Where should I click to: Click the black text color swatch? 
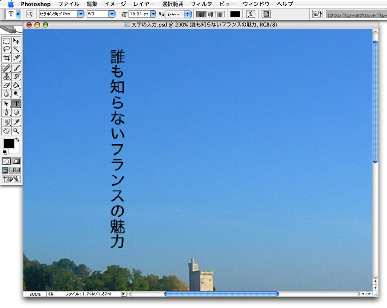coord(235,14)
